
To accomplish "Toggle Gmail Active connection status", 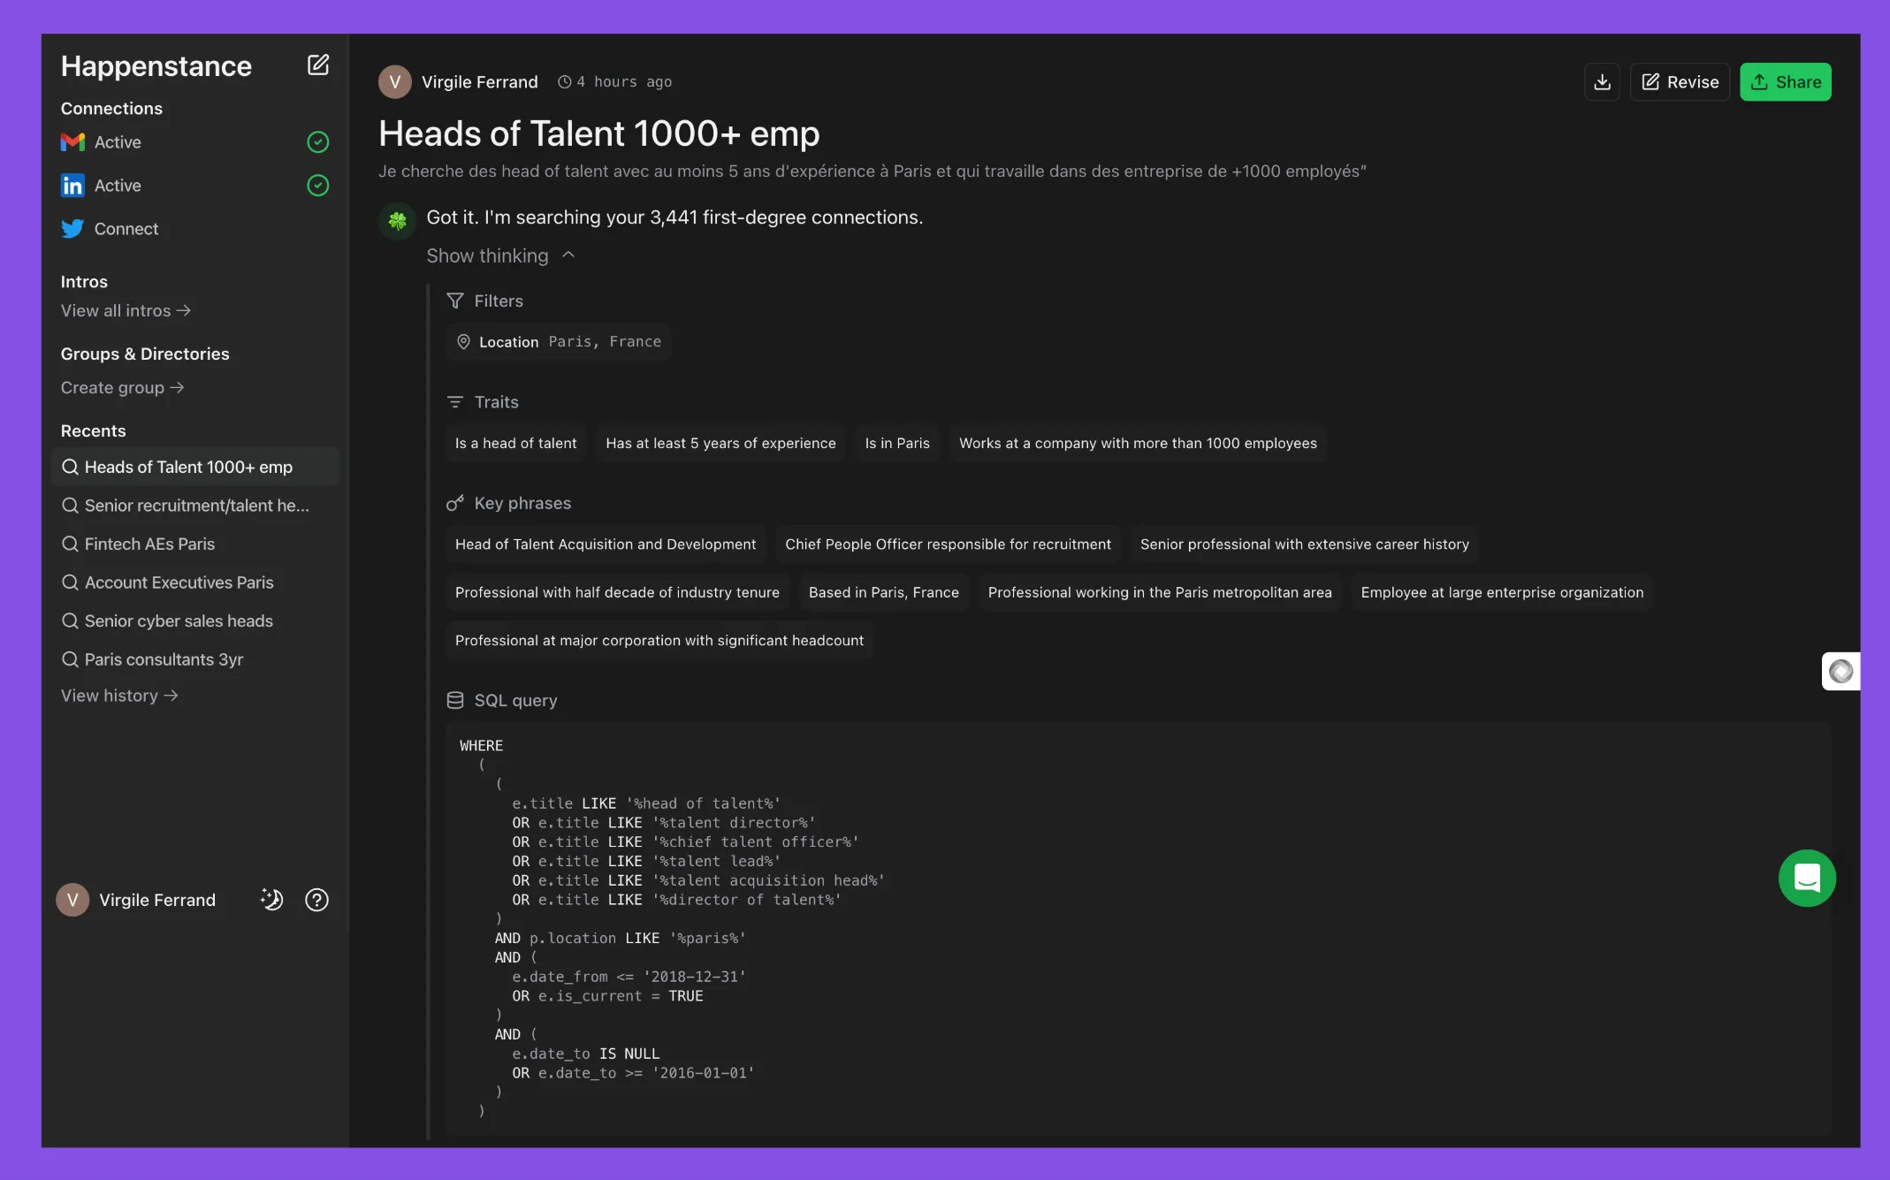I will click(x=316, y=141).
